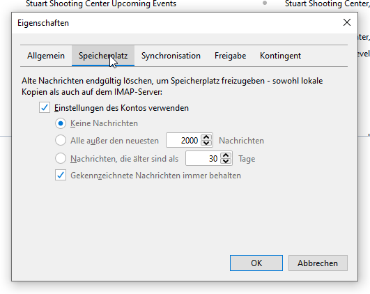Image resolution: width=370 pixels, height=294 pixels.
Task: Go to the Freigabe tab
Action: point(230,56)
